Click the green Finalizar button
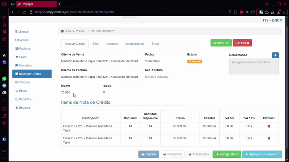The image size is (289, 162). pyautogui.click(x=221, y=43)
